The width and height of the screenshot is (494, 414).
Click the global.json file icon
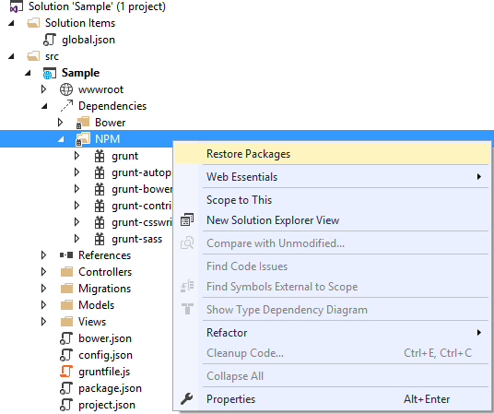pyautogui.click(x=50, y=40)
